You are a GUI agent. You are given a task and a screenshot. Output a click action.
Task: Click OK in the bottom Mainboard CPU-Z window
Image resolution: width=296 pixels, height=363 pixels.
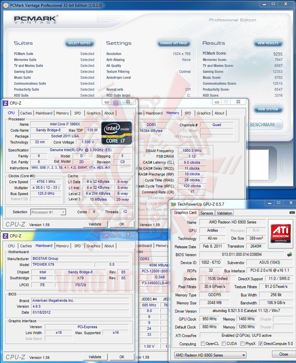122,357
